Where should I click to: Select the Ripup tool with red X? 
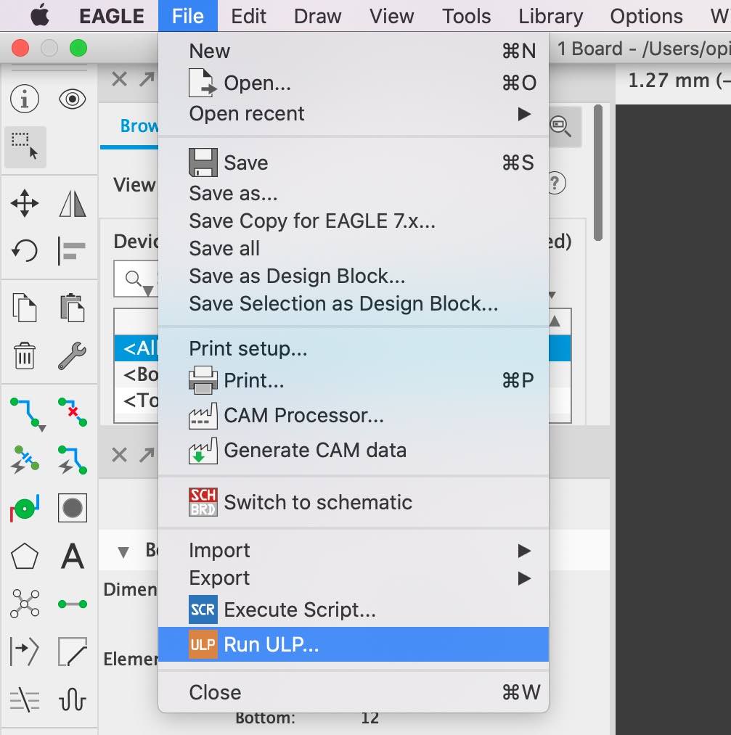click(x=73, y=412)
